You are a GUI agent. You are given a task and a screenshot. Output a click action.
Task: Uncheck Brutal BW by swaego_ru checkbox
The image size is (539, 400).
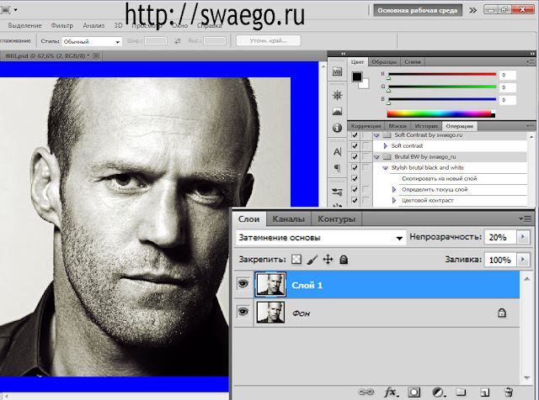point(355,157)
